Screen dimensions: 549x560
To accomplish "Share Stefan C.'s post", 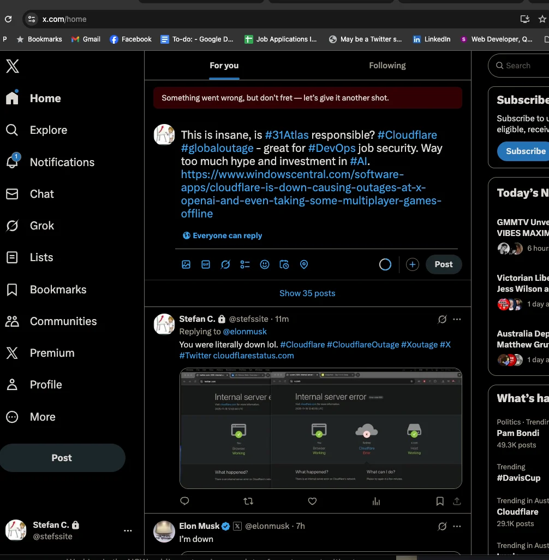I will pos(457,501).
